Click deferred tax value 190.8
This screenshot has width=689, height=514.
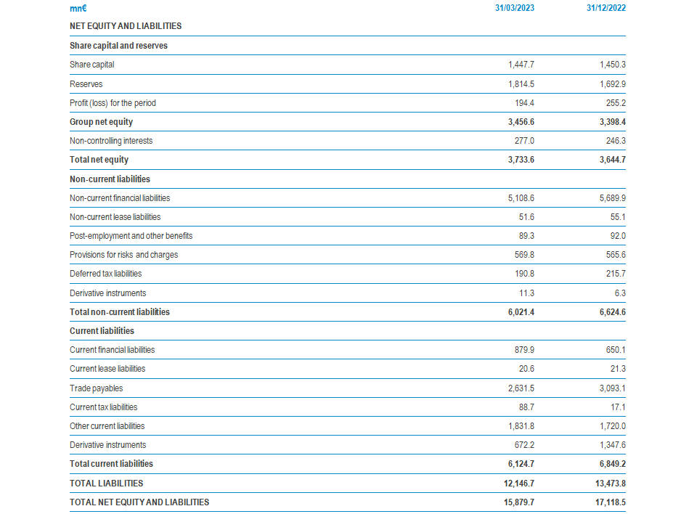pos(525,274)
